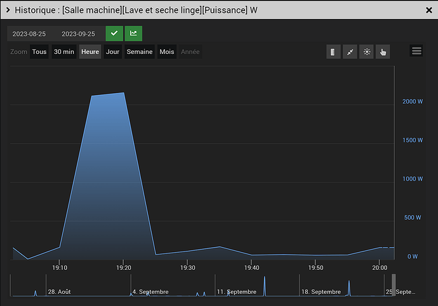Collapse the Historique title chevron
The image size is (438, 306).
click(8, 10)
